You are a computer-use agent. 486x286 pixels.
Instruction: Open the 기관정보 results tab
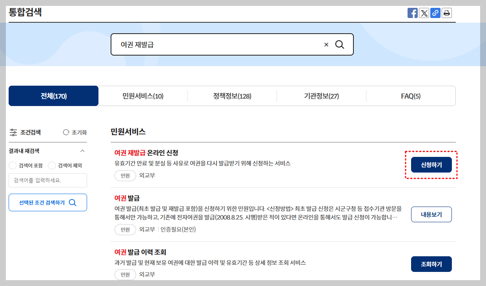coord(321,95)
